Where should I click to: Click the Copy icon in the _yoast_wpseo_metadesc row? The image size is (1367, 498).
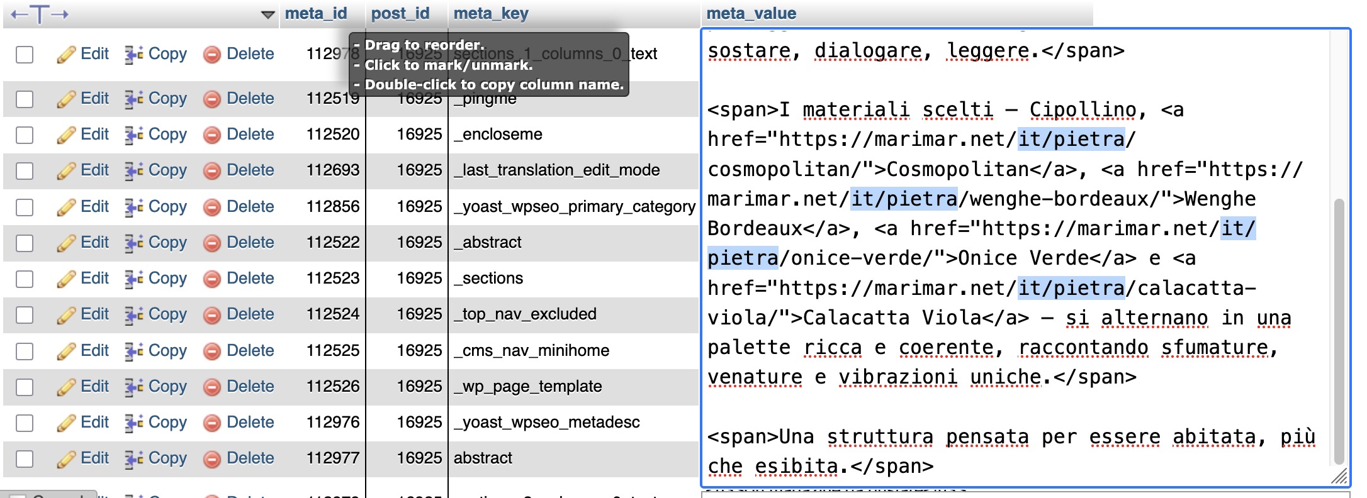(133, 423)
